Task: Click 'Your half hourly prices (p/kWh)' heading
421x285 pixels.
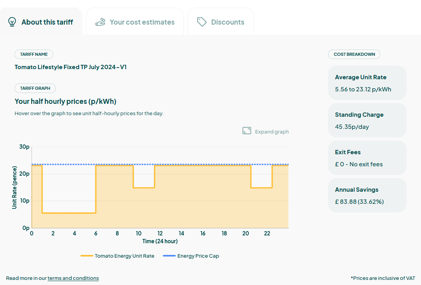Action: point(66,102)
